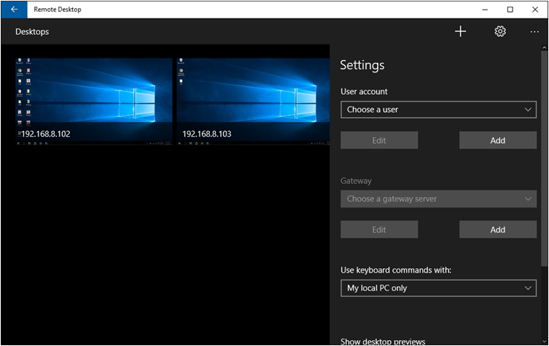Click the Use keyboard commands with label
This screenshot has width=549, height=346.
point(396,270)
